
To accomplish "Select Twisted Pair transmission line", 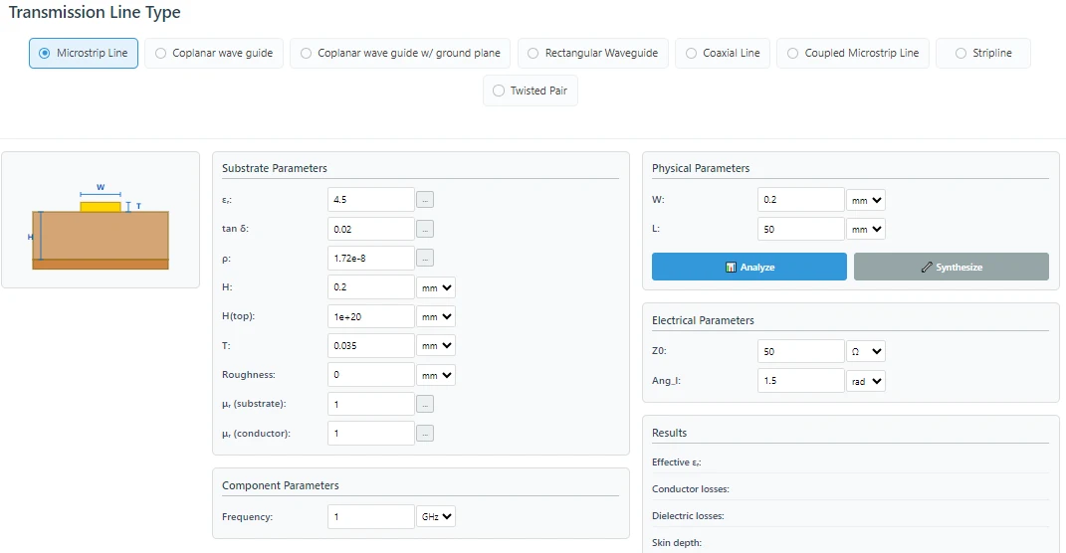I will click(x=533, y=92).
